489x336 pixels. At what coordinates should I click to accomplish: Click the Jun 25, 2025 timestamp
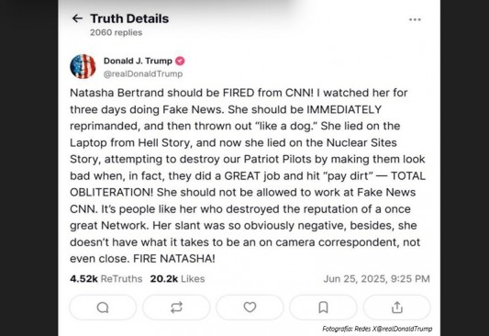click(x=376, y=278)
